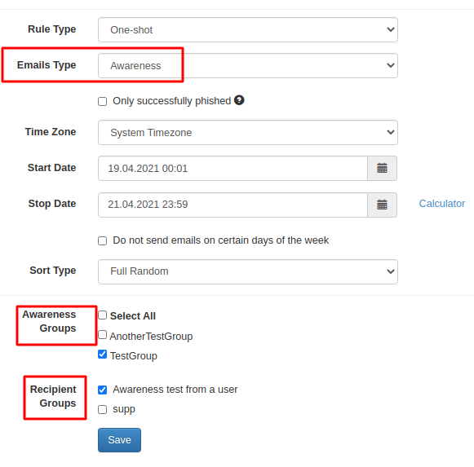Viewport: 474px width, 467px height.
Task: Expand the Sort Type dropdown
Action: click(x=248, y=271)
